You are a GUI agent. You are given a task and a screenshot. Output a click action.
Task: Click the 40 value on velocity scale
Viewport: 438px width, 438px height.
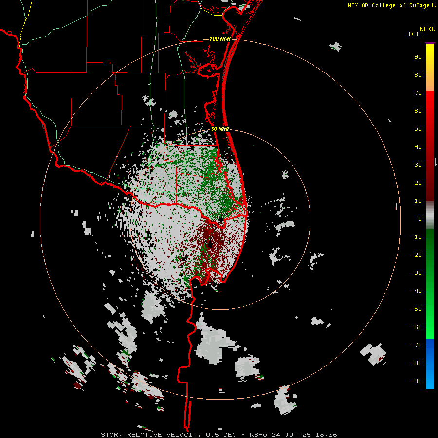418,146
